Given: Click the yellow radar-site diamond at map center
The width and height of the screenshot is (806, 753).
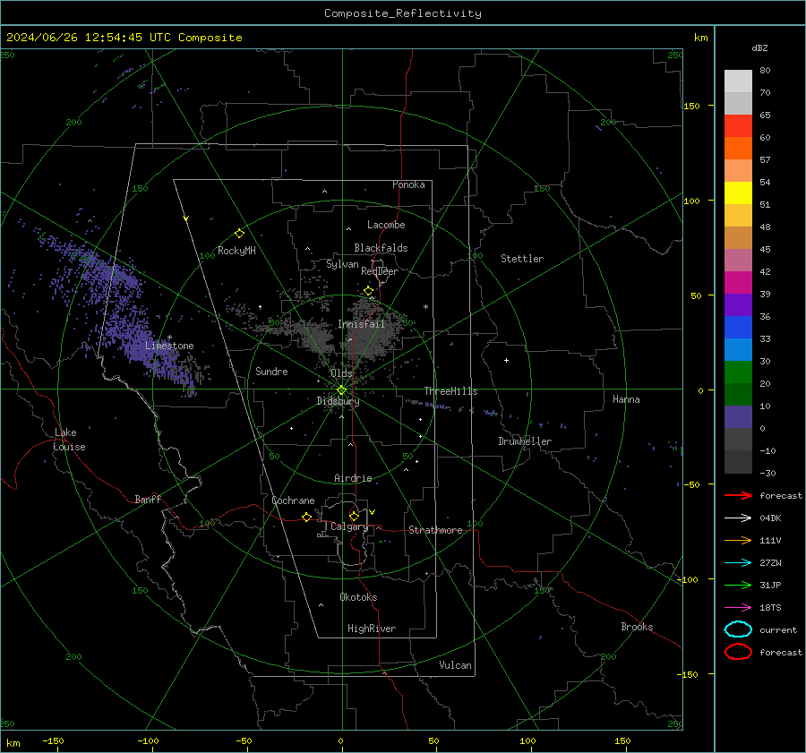Looking at the screenshot, I should (x=341, y=390).
